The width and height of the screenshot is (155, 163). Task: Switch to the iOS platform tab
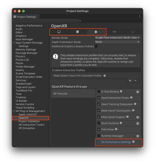tap(114, 32)
